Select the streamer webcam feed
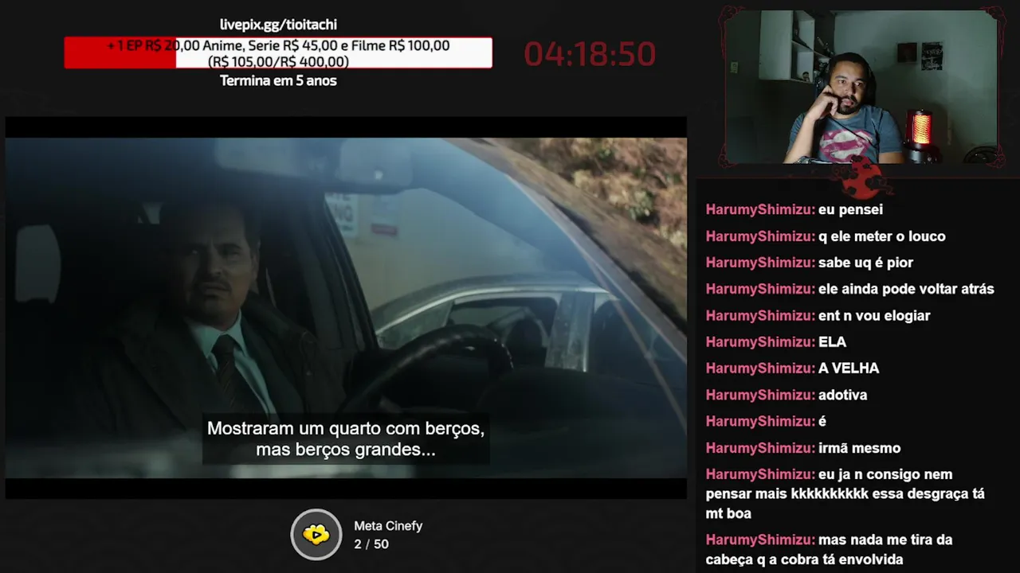The height and width of the screenshot is (573, 1020). [862, 87]
